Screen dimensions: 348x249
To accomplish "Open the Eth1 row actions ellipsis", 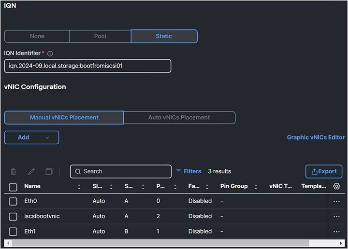I will (x=336, y=231).
